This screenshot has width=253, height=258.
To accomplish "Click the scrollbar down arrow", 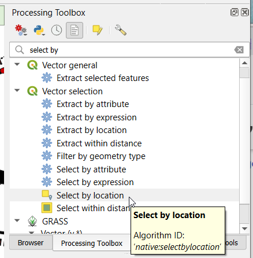I will (x=244, y=228).
